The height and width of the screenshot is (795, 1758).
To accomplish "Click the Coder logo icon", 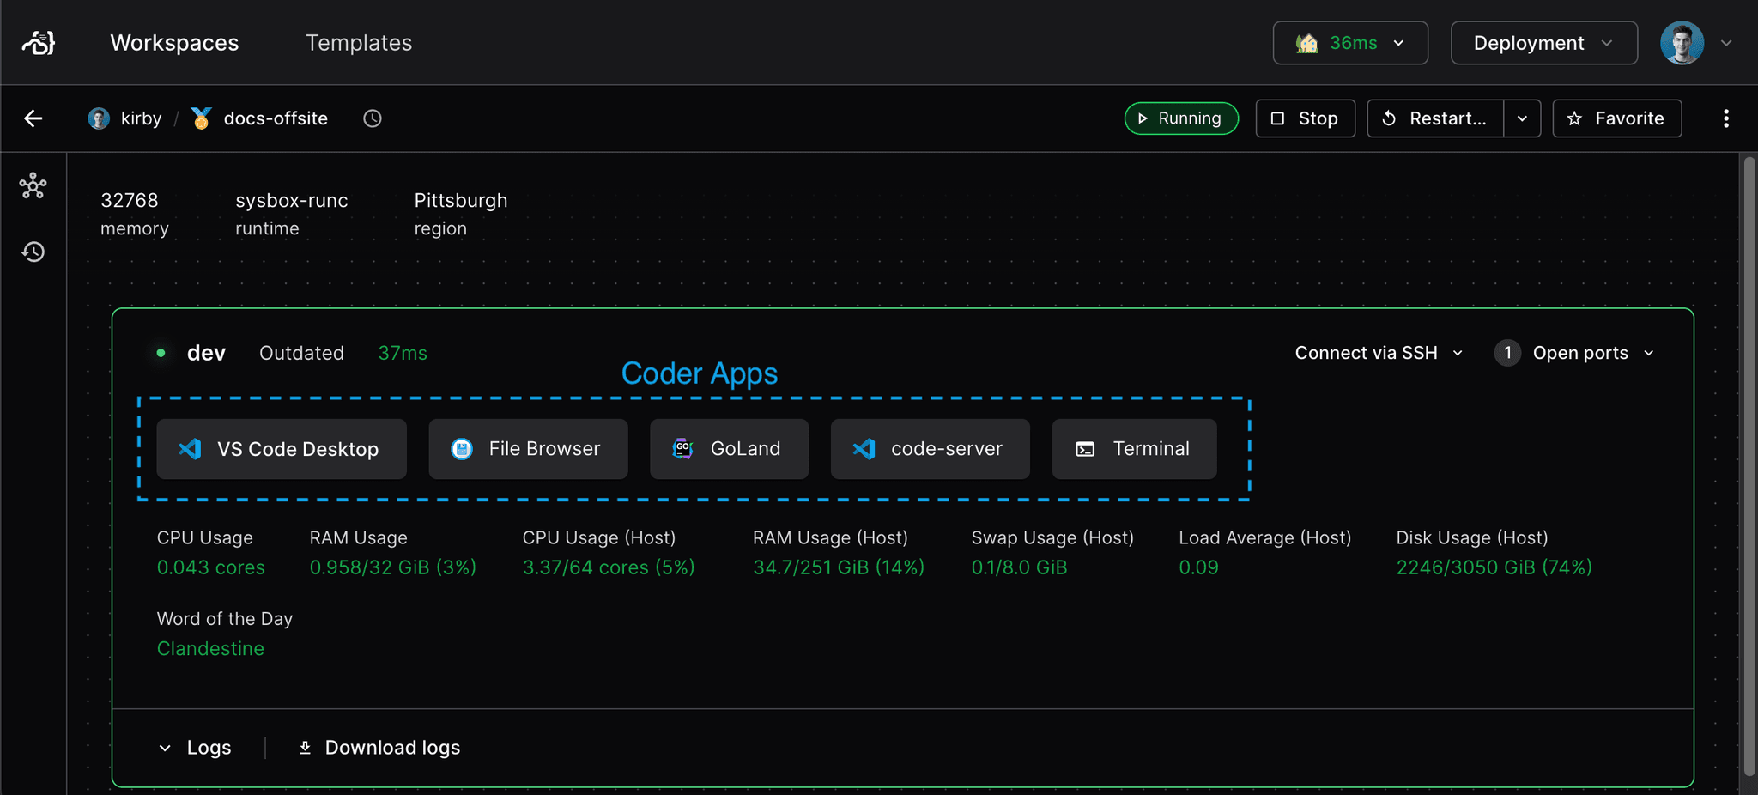I will [x=39, y=42].
